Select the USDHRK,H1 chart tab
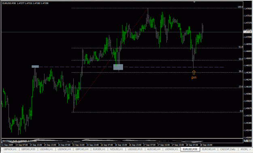Screen dimensions: 253x153 46,149
